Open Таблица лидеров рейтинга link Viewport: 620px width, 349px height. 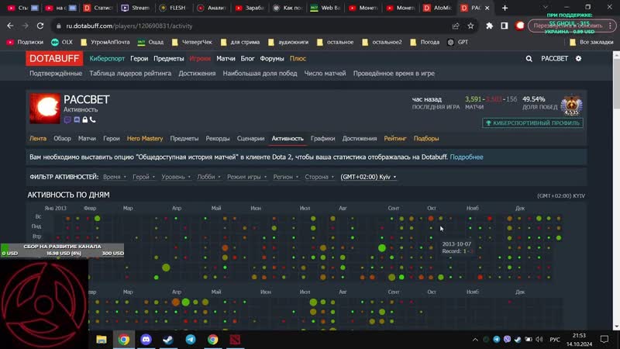(x=130, y=73)
